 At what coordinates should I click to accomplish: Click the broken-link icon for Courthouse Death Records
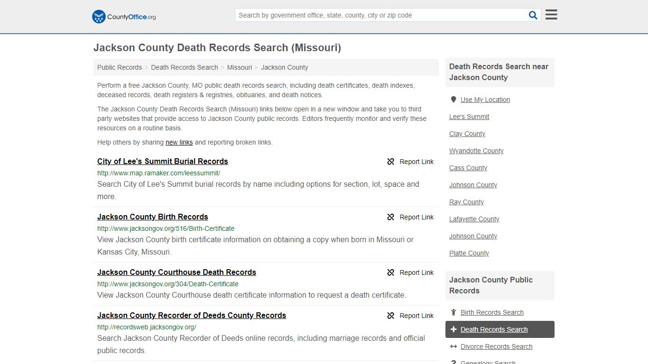(391, 273)
